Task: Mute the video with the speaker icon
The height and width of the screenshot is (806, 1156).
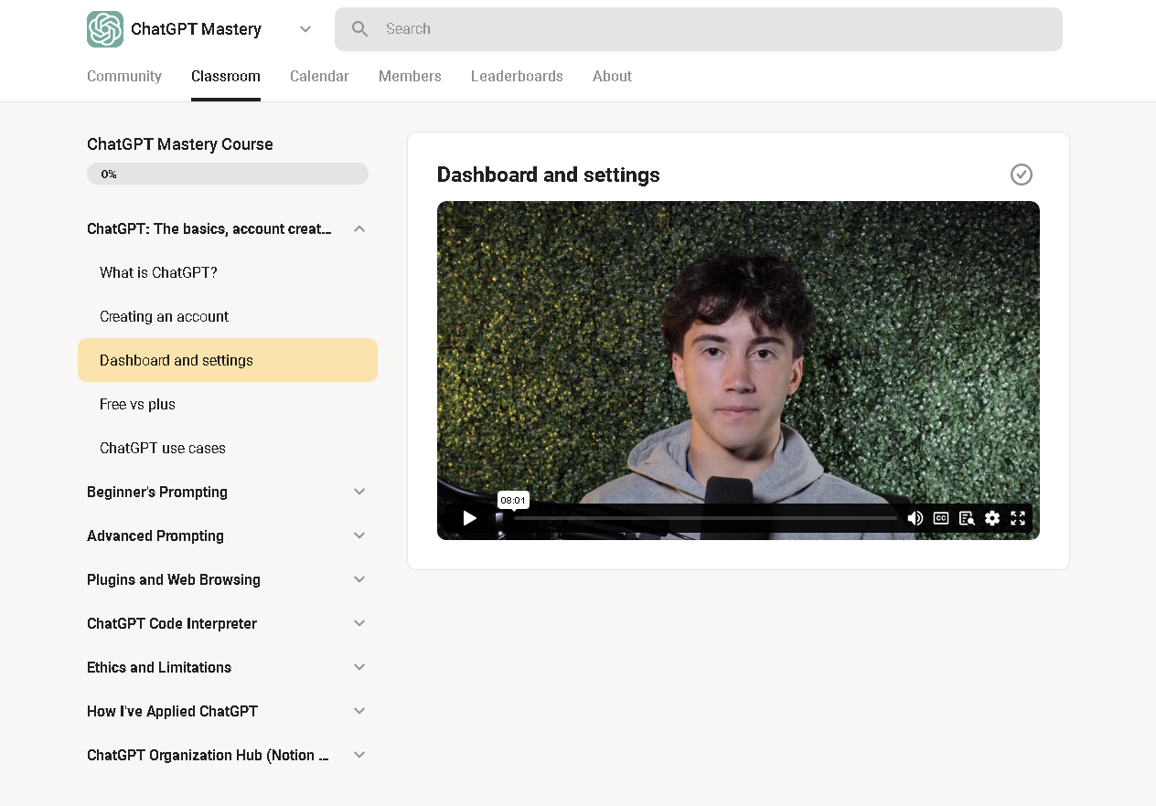Action: (915, 518)
